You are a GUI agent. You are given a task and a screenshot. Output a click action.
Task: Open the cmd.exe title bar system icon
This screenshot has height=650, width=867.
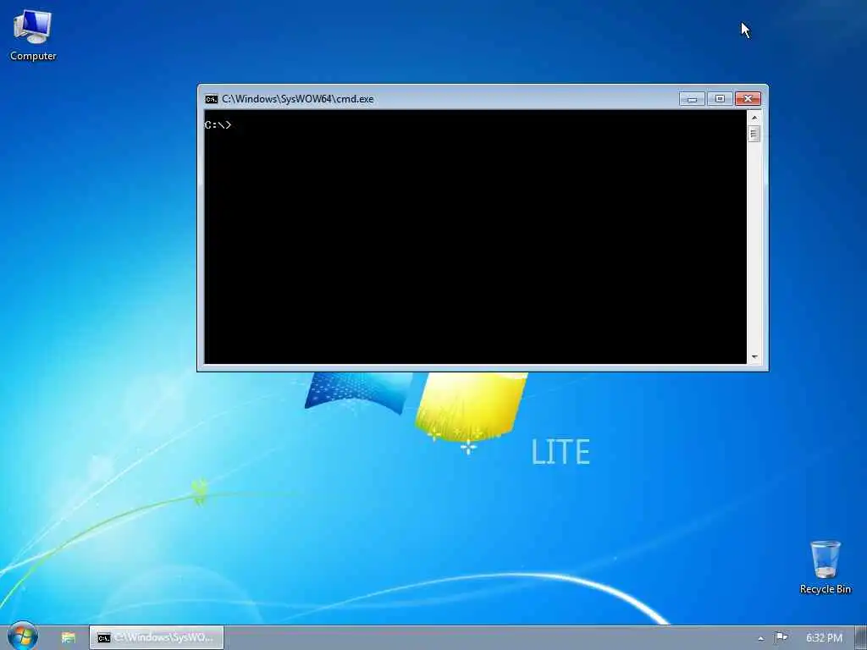point(211,99)
